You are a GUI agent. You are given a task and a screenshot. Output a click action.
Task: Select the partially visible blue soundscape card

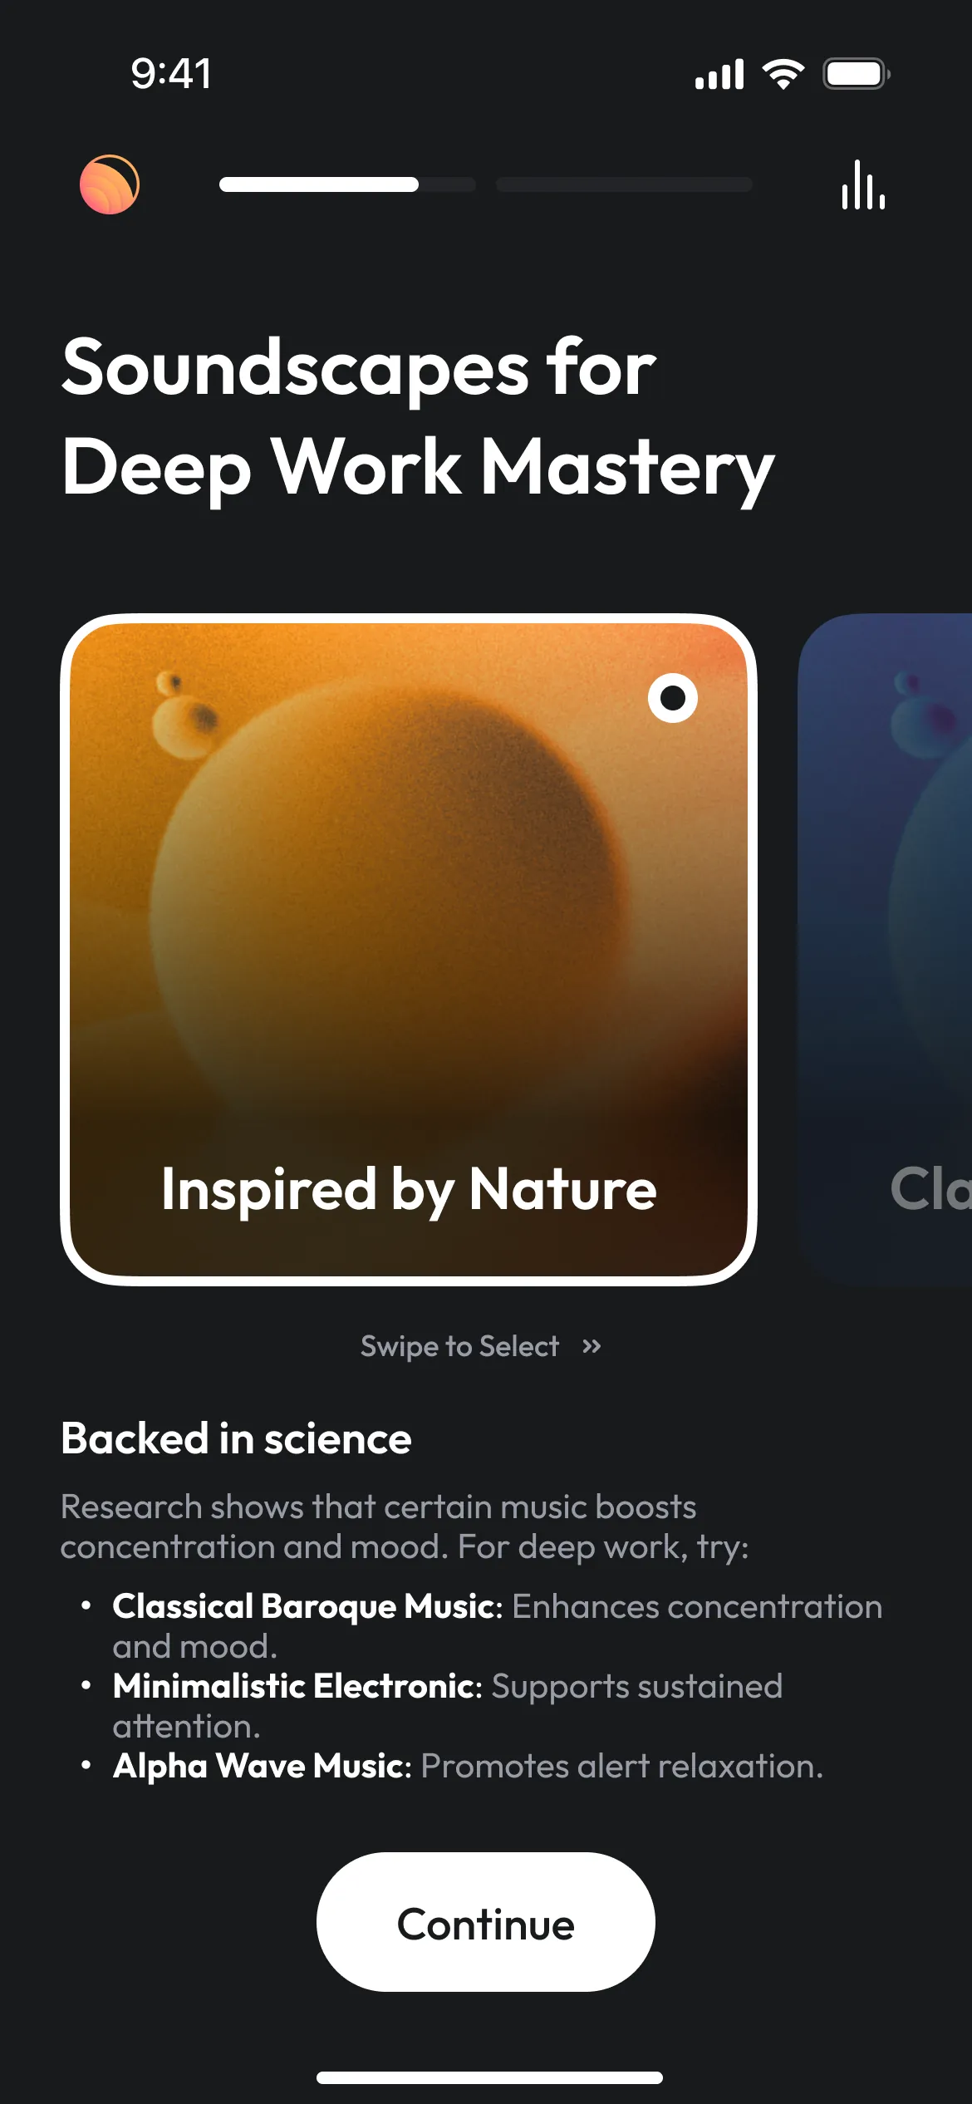pos(885,950)
